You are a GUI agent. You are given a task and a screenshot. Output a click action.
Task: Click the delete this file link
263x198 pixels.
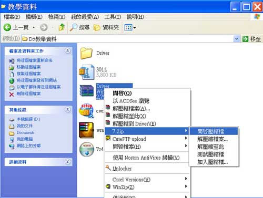(28, 93)
